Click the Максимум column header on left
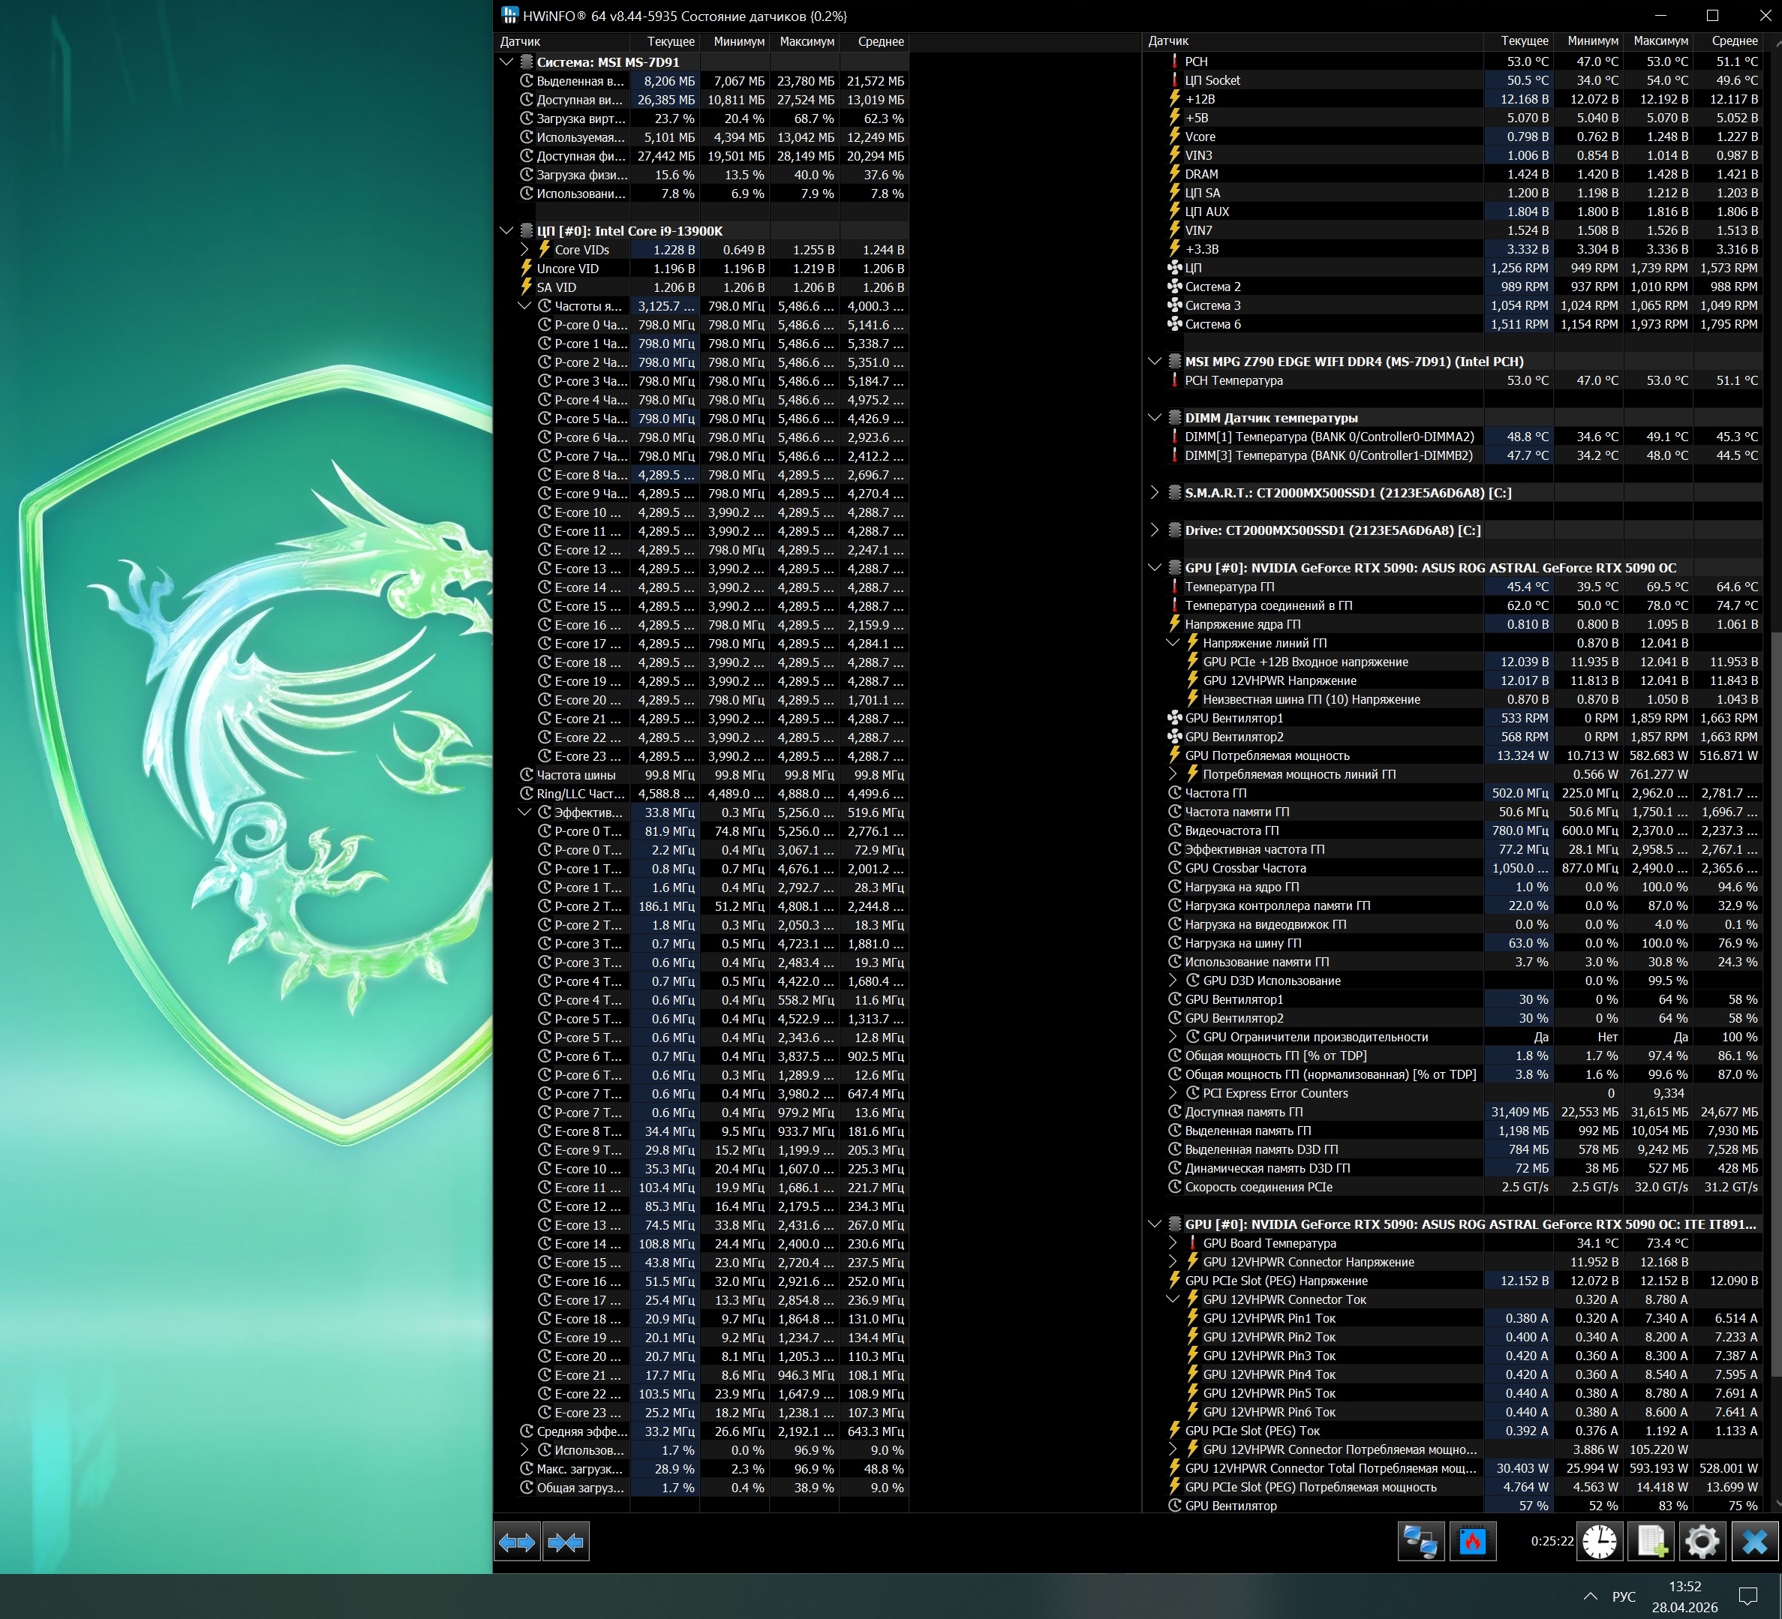Image resolution: width=1782 pixels, height=1619 pixels. pyautogui.click(x=806, y=41)
